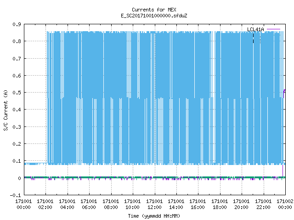Click the 0.6 y-axis tick label

17,76
